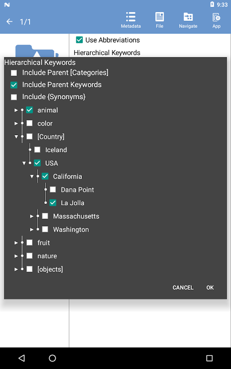Collapse the [Country] tree node
This screenshot has width=231, height=369.
pos(16,137)
